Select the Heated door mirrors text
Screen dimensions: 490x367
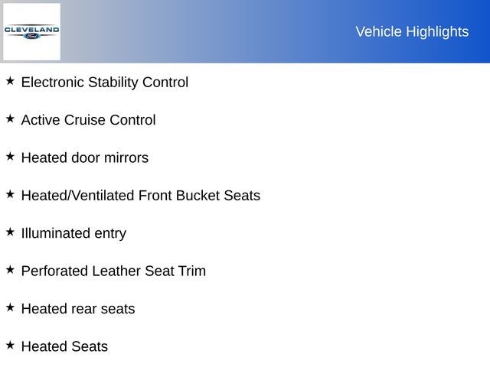pos(85,158)
